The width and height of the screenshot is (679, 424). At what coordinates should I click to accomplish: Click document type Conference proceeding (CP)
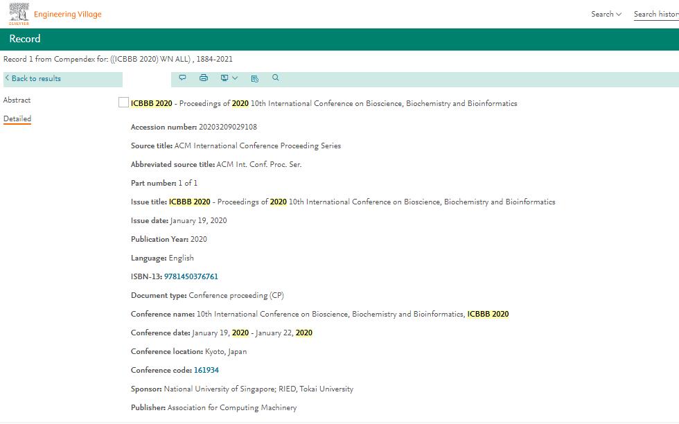236,295
